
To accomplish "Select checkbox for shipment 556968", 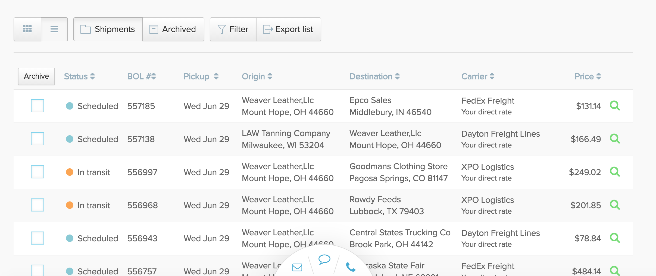I will tap(38, 205).
